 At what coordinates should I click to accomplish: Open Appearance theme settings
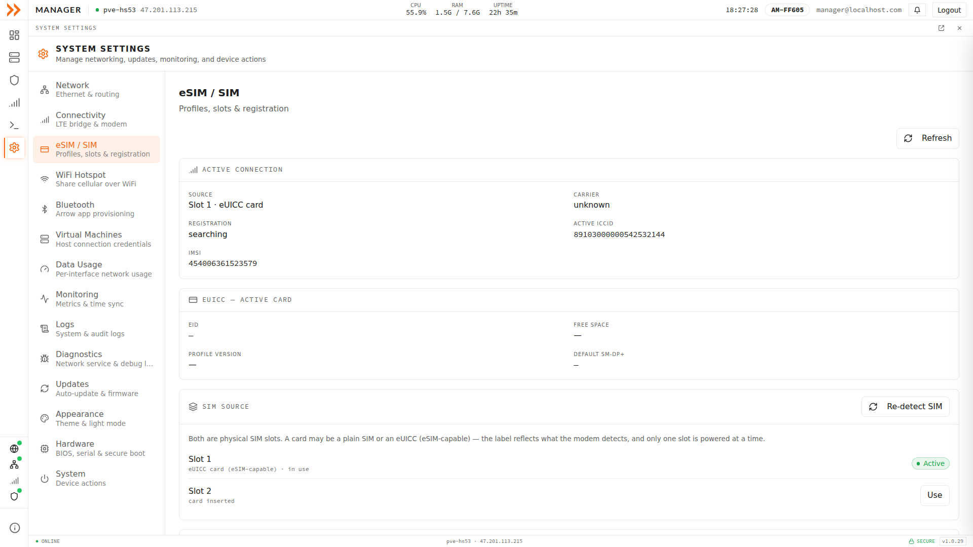tap(96, 418)
